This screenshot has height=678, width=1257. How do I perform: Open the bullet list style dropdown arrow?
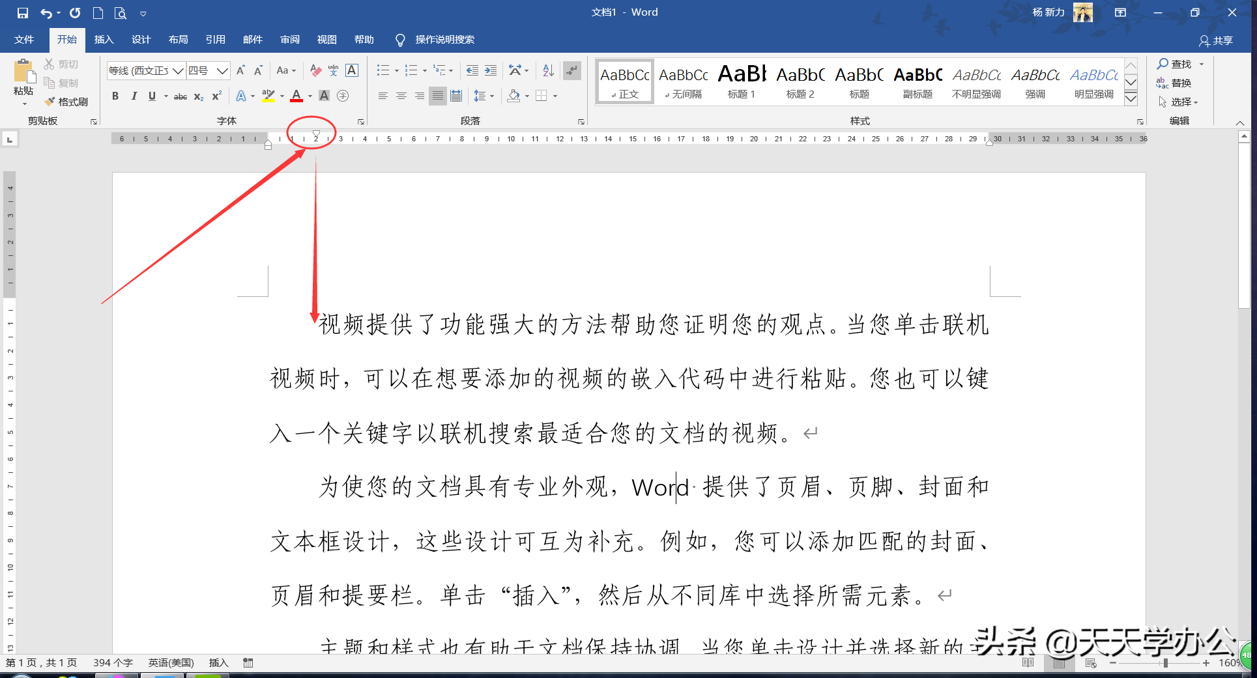[396, 70]
